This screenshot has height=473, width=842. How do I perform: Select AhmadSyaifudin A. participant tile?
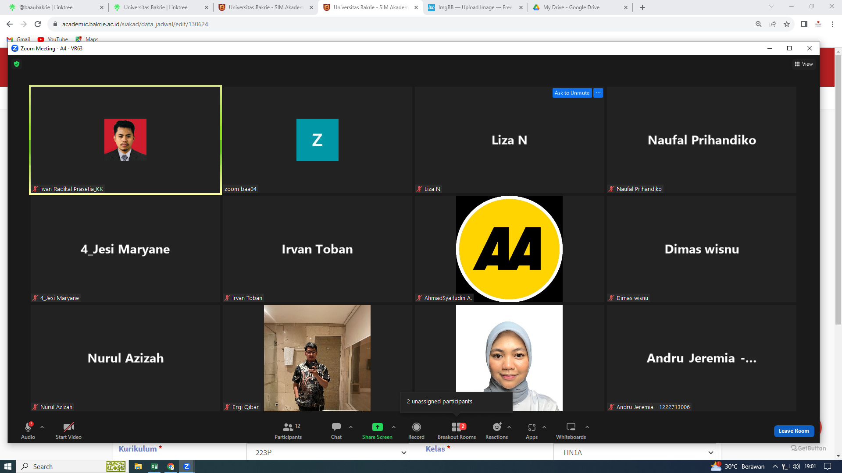[509, 249]
